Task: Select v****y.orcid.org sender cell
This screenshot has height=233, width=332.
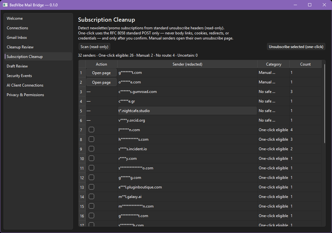Action: (x=187, y=120)
